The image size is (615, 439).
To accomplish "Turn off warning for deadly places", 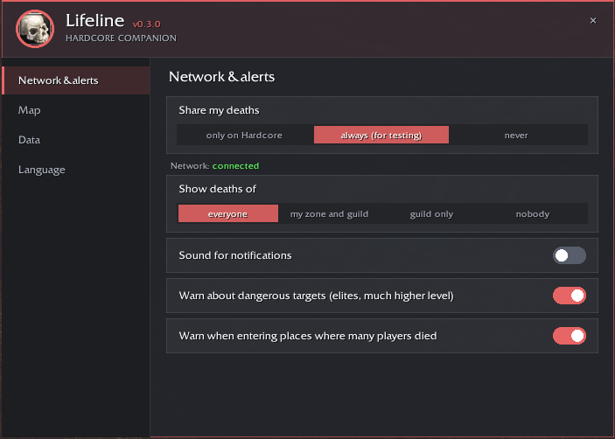I will pos(570,336).
